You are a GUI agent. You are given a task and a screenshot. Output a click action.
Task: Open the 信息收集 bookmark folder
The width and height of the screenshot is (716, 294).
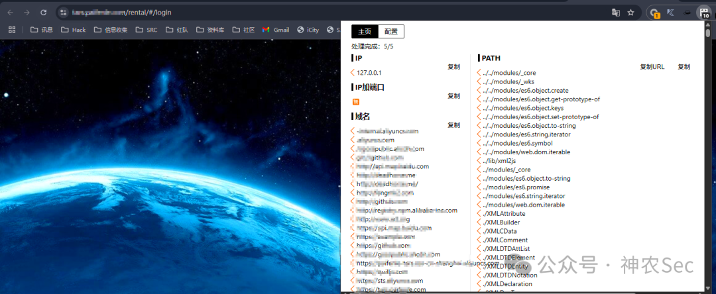pyautogui.click(x=111, y=30)
